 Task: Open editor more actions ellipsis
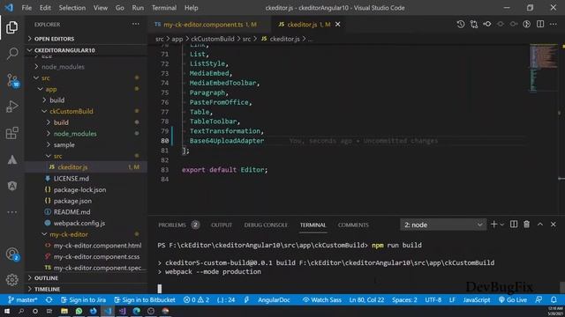[x=554, y=24]
